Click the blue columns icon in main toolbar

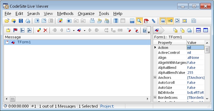pyautogui.click(x=116, y=21)
